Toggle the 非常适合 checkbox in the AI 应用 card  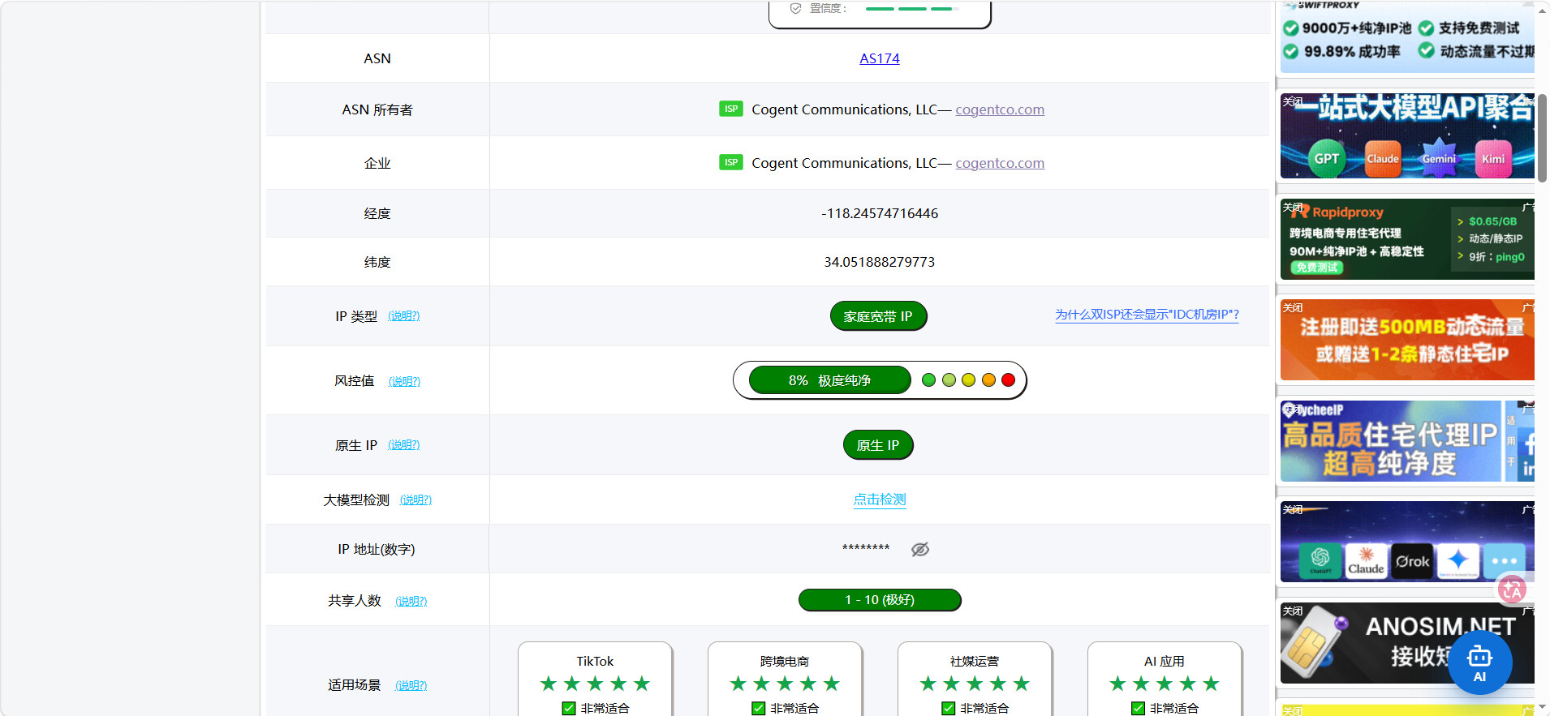[x=1139, y=708]
